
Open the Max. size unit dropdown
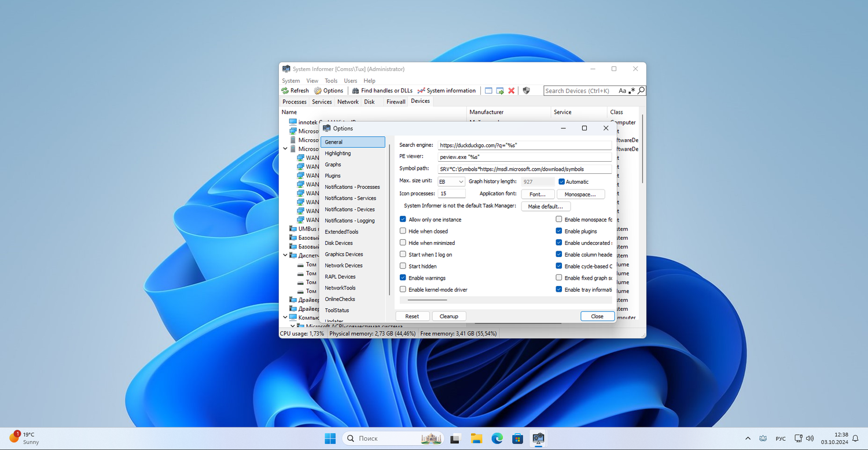click(x=451, y=182)
